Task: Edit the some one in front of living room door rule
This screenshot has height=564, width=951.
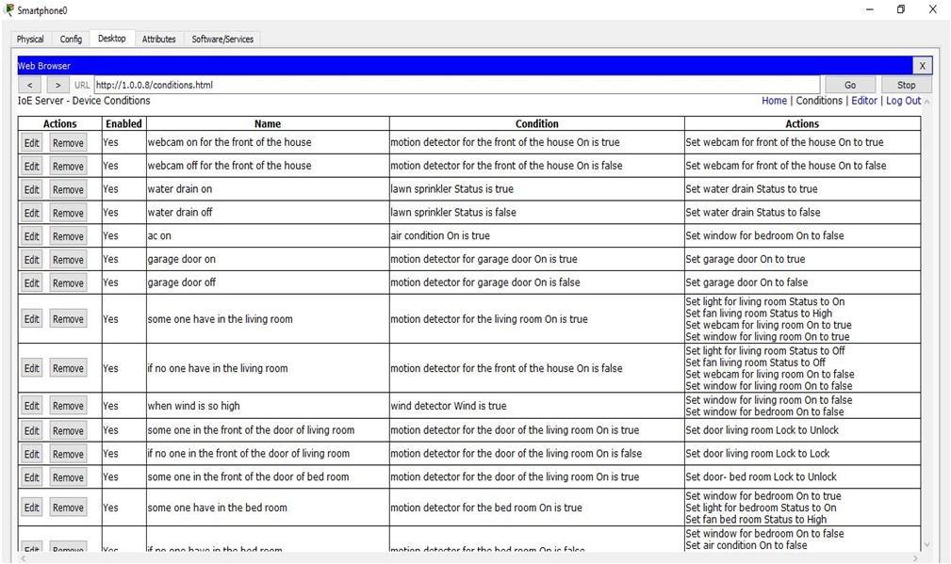Action: [x=31, y=430]
